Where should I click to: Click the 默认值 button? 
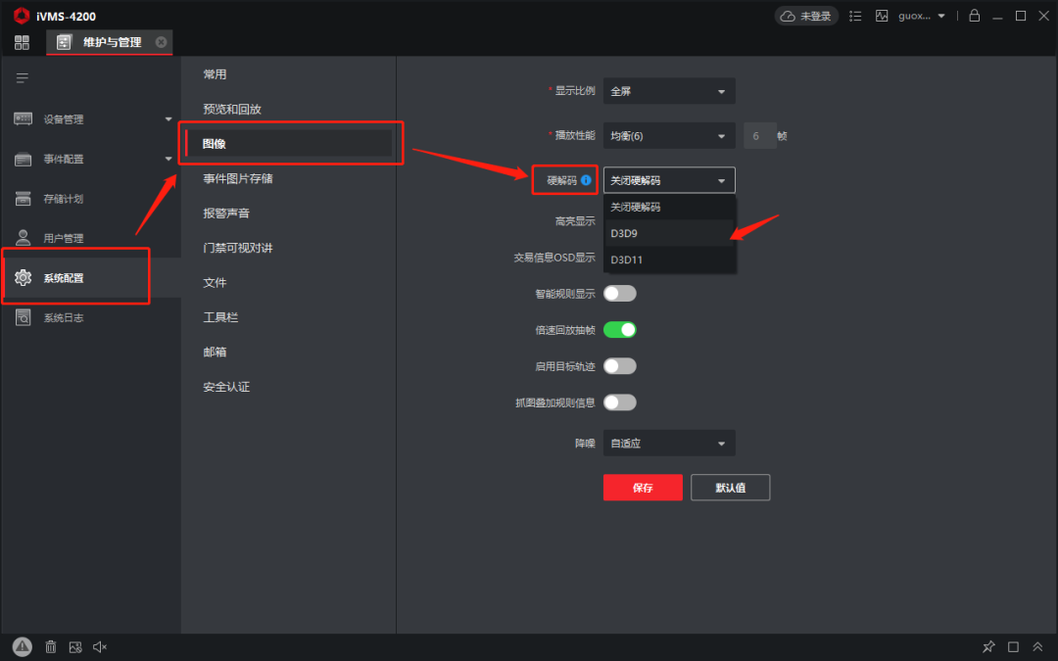pos(730,488)
